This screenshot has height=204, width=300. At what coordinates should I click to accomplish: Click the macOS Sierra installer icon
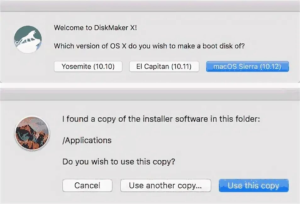(x=32, y=134)
